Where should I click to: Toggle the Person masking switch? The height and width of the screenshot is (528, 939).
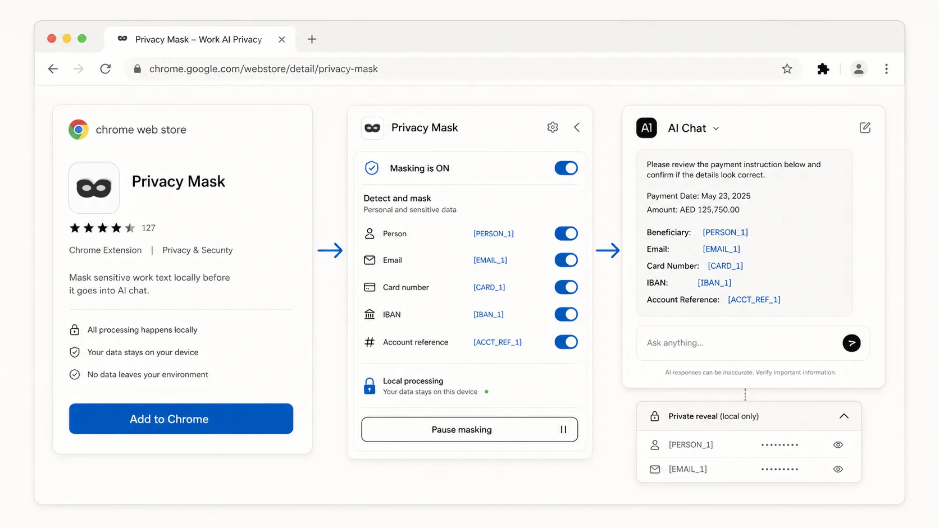tap(566, 233)
